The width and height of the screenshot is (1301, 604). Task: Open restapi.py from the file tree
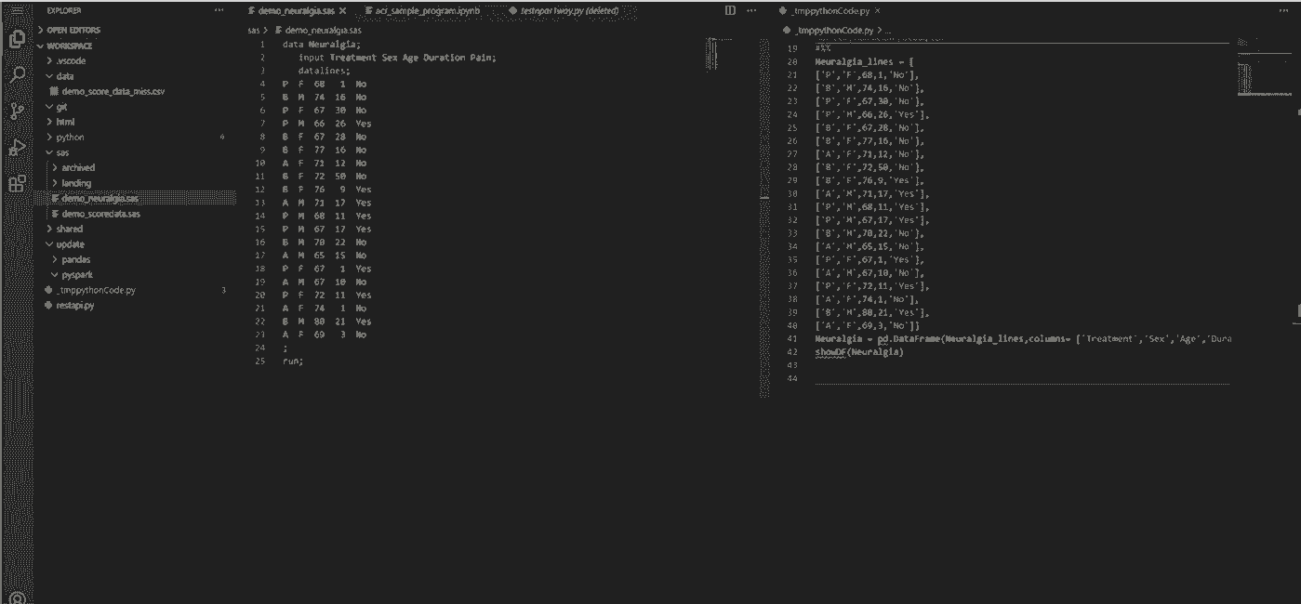pos(74,306)
